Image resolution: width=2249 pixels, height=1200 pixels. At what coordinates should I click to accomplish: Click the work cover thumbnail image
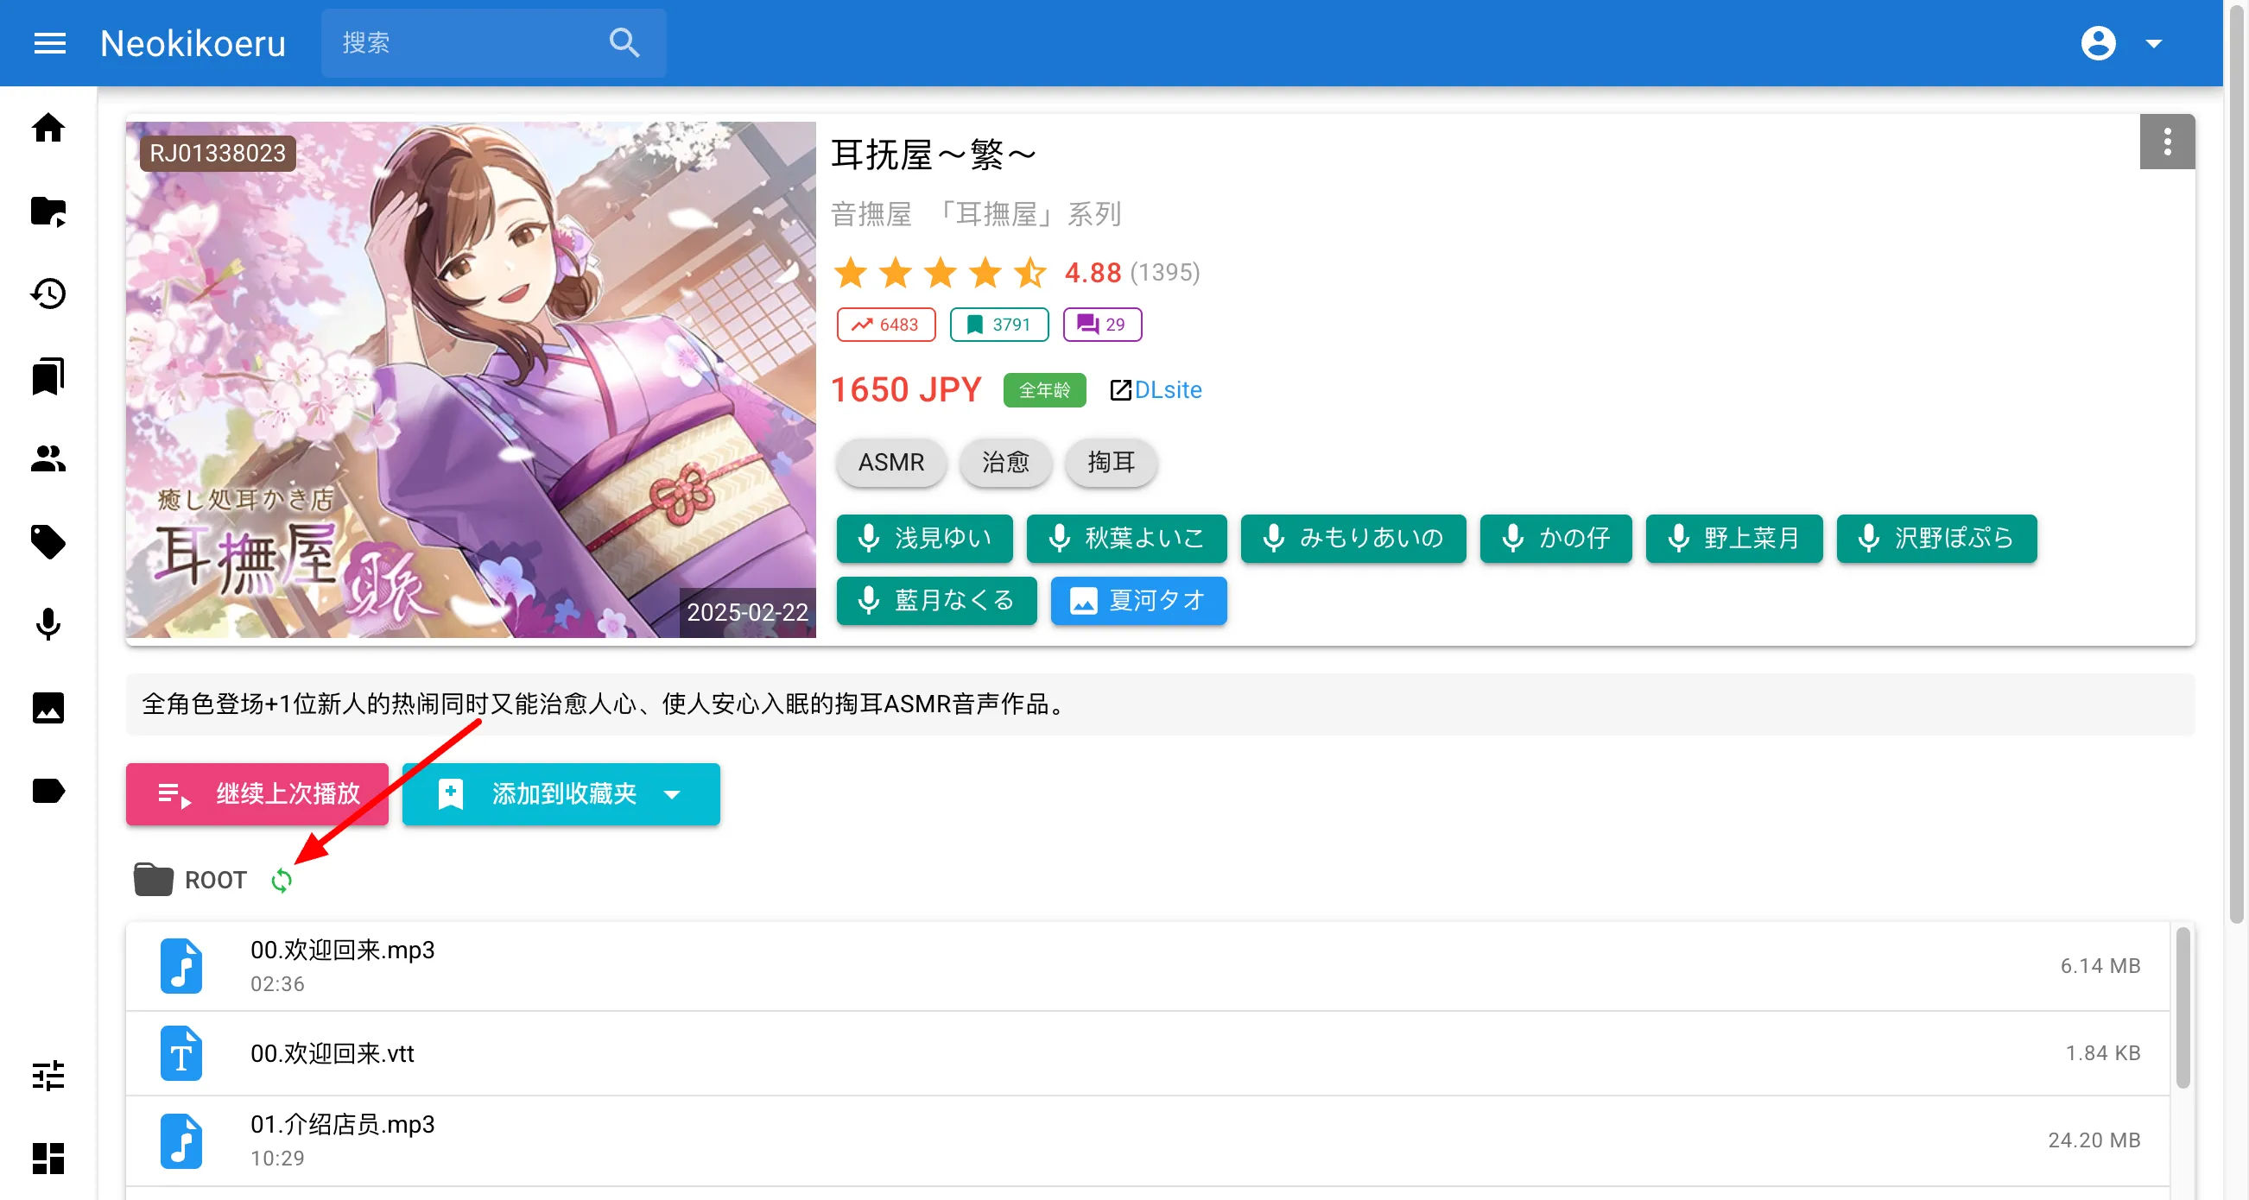471,380
